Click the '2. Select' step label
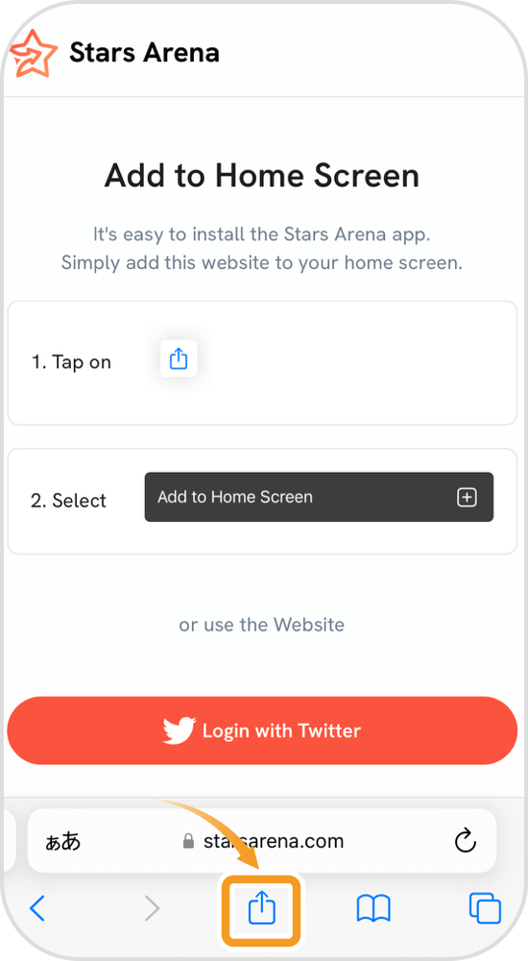The width and height of the screenshot is (528, 961). click(68, 500)
